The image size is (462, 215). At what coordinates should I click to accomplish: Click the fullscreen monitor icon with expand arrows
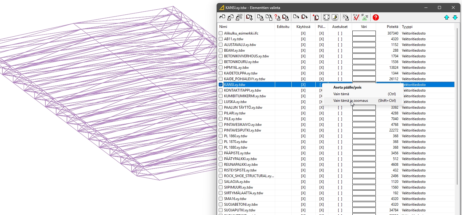[326, 17]
